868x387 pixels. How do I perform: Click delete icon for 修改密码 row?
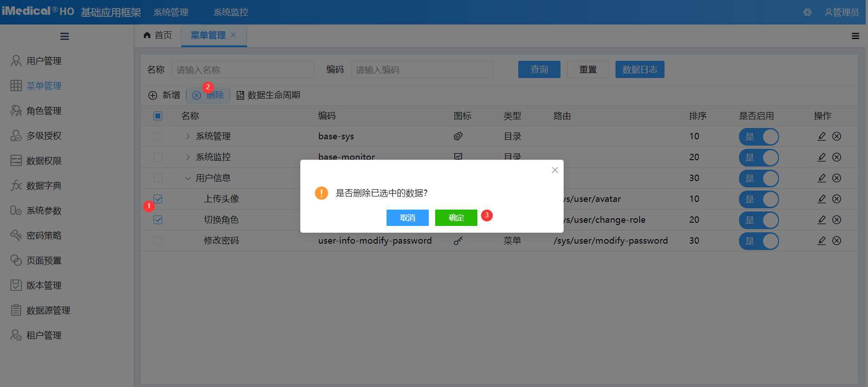(837, 241)
